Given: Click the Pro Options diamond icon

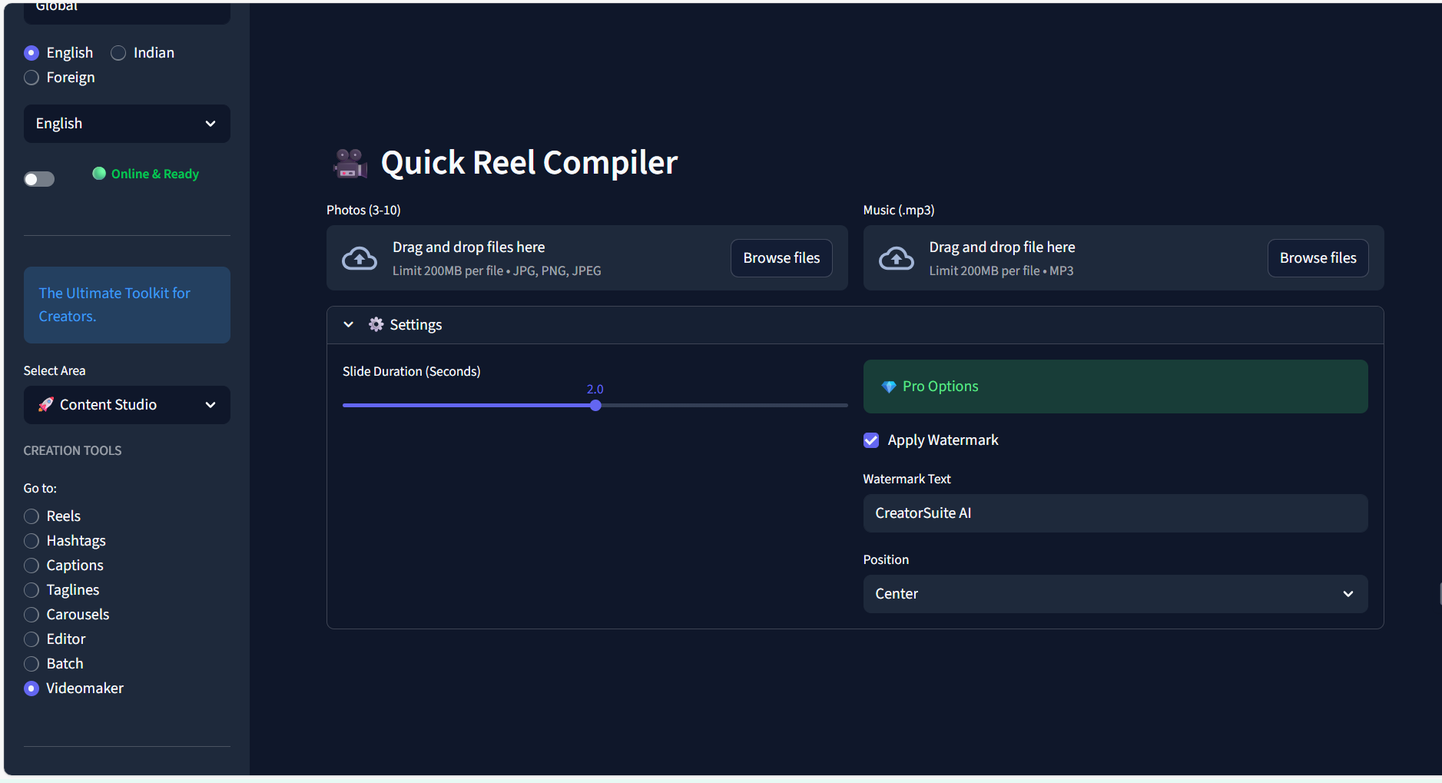Looking at the screenshot, I should pyautogui.click(x=888, y=387).
